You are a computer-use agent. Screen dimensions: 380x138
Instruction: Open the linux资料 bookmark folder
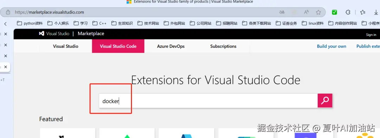point(313,23)
